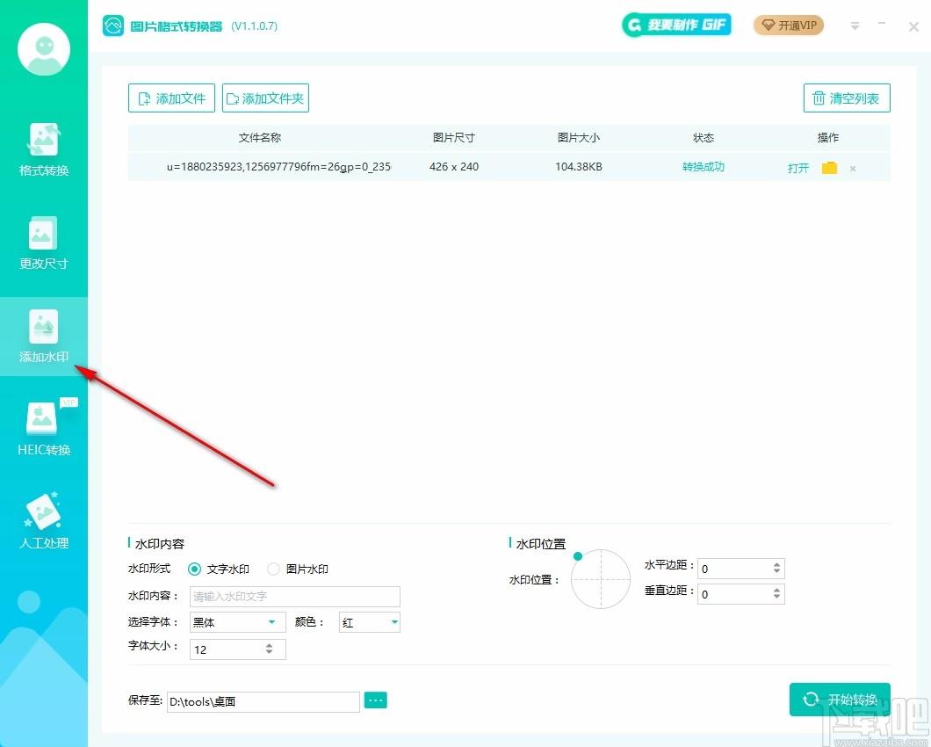Open the 更改尺寸 resize section
Screen dimensions: 931x747
[44, 243]
